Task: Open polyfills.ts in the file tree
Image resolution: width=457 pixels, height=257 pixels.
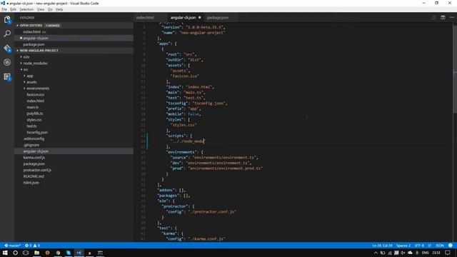Action: click(x=35, y=114)
